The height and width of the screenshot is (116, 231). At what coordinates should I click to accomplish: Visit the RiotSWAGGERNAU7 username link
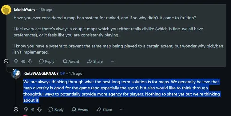coord(41,73)
